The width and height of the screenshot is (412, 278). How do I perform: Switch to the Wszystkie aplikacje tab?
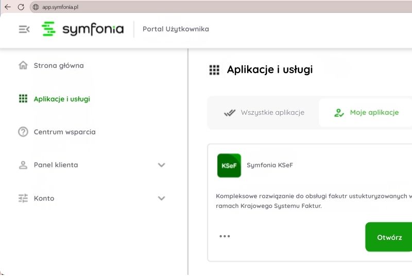[x=264, y=112]
